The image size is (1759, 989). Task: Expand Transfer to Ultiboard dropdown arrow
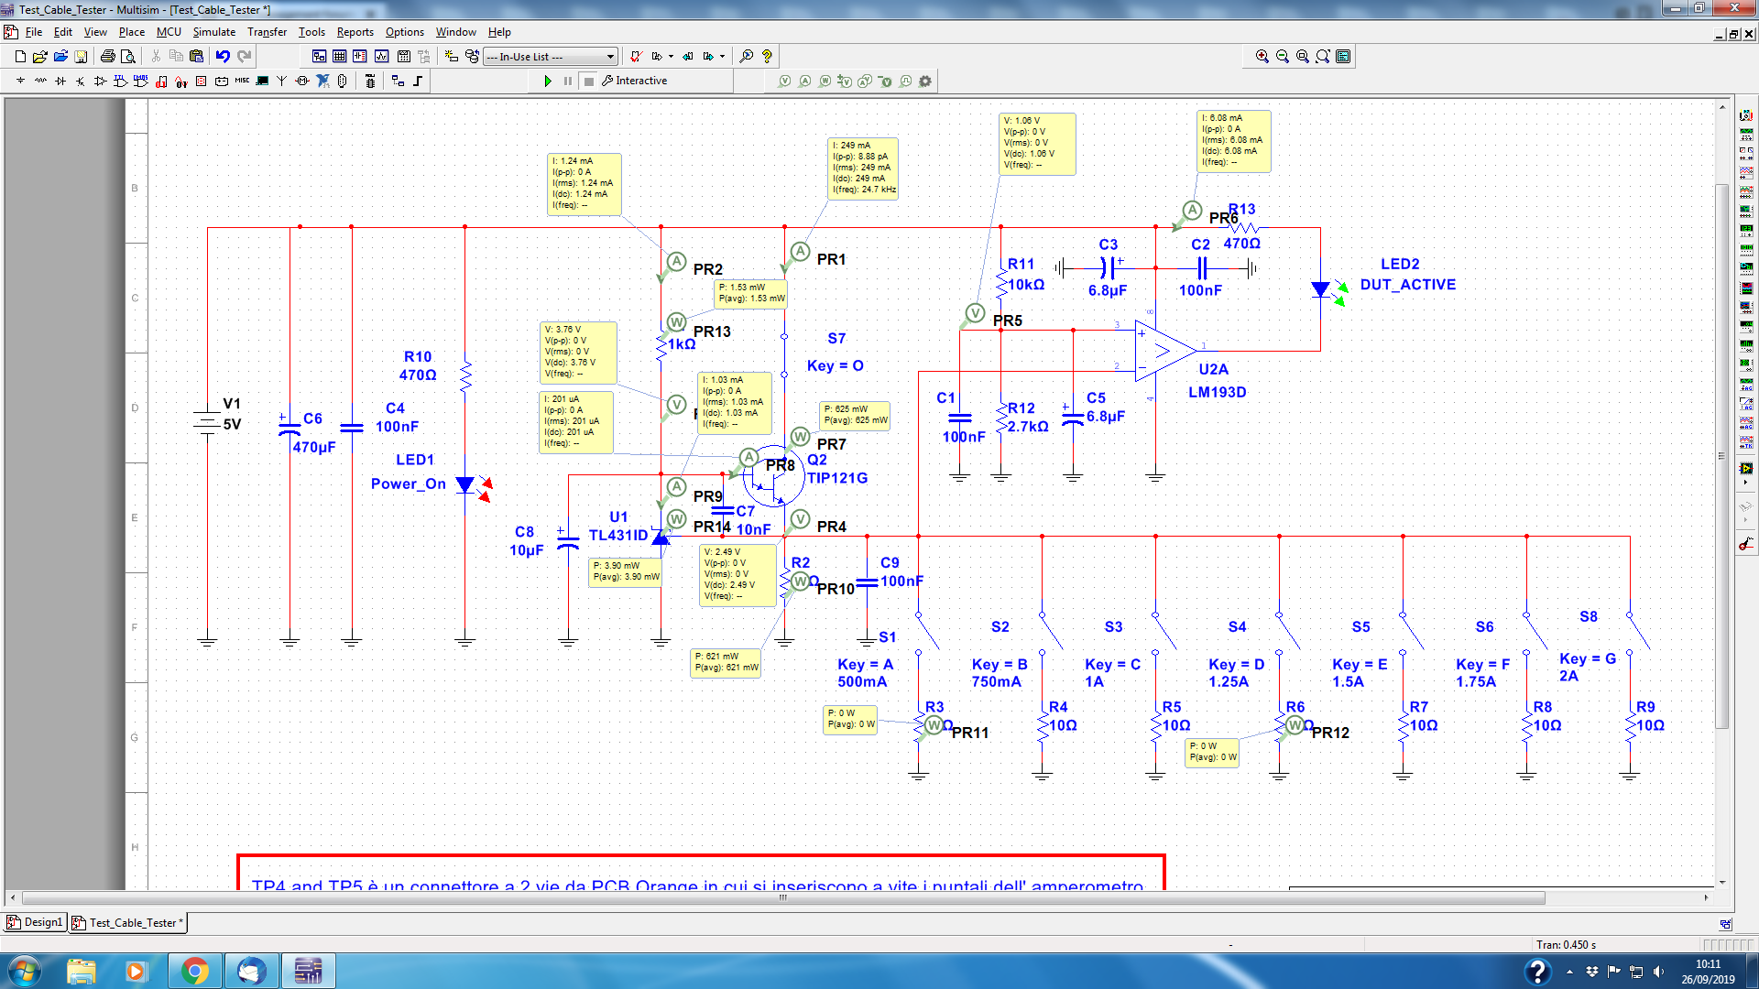point(672,57)
